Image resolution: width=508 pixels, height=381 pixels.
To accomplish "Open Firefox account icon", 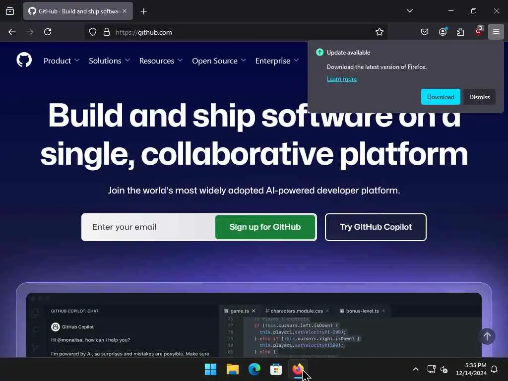I will (443, 32).
